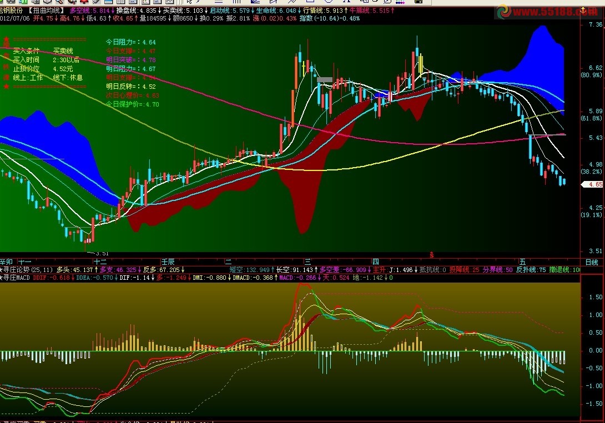The width and height of the screenshot is (605, 423).
Task: Click the opening price 开4.75
Action: point(42,18)
